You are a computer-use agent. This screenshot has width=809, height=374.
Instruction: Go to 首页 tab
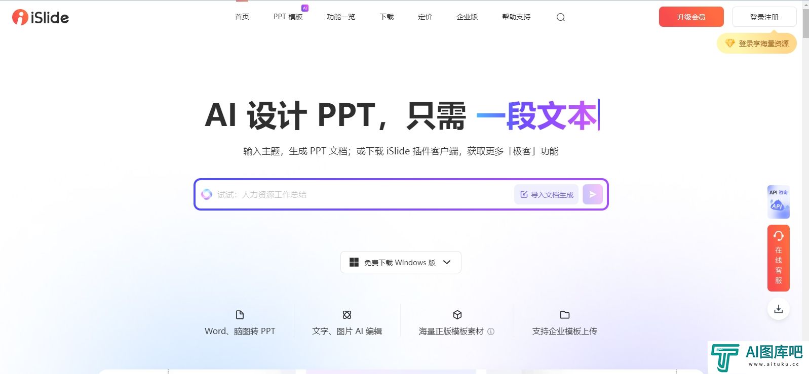pyautogui.click(x=242, y=17)
